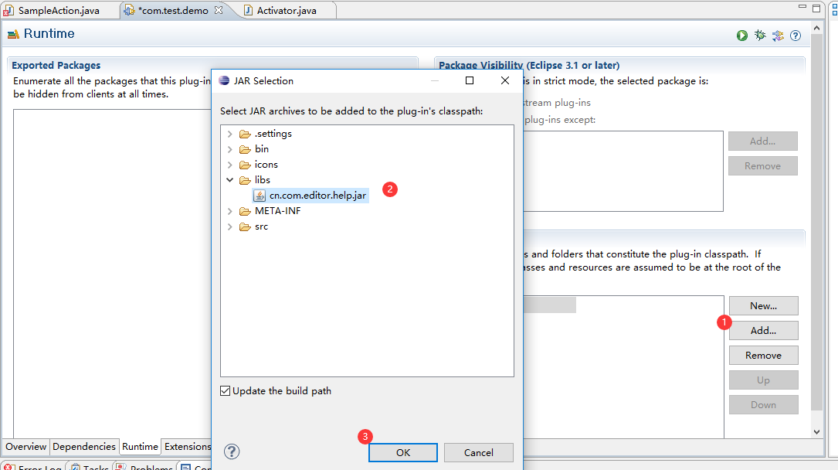Open the Dependencies page tab
Image resolution: width=838 pixels, height=470 pixels.
click(84, 447)
